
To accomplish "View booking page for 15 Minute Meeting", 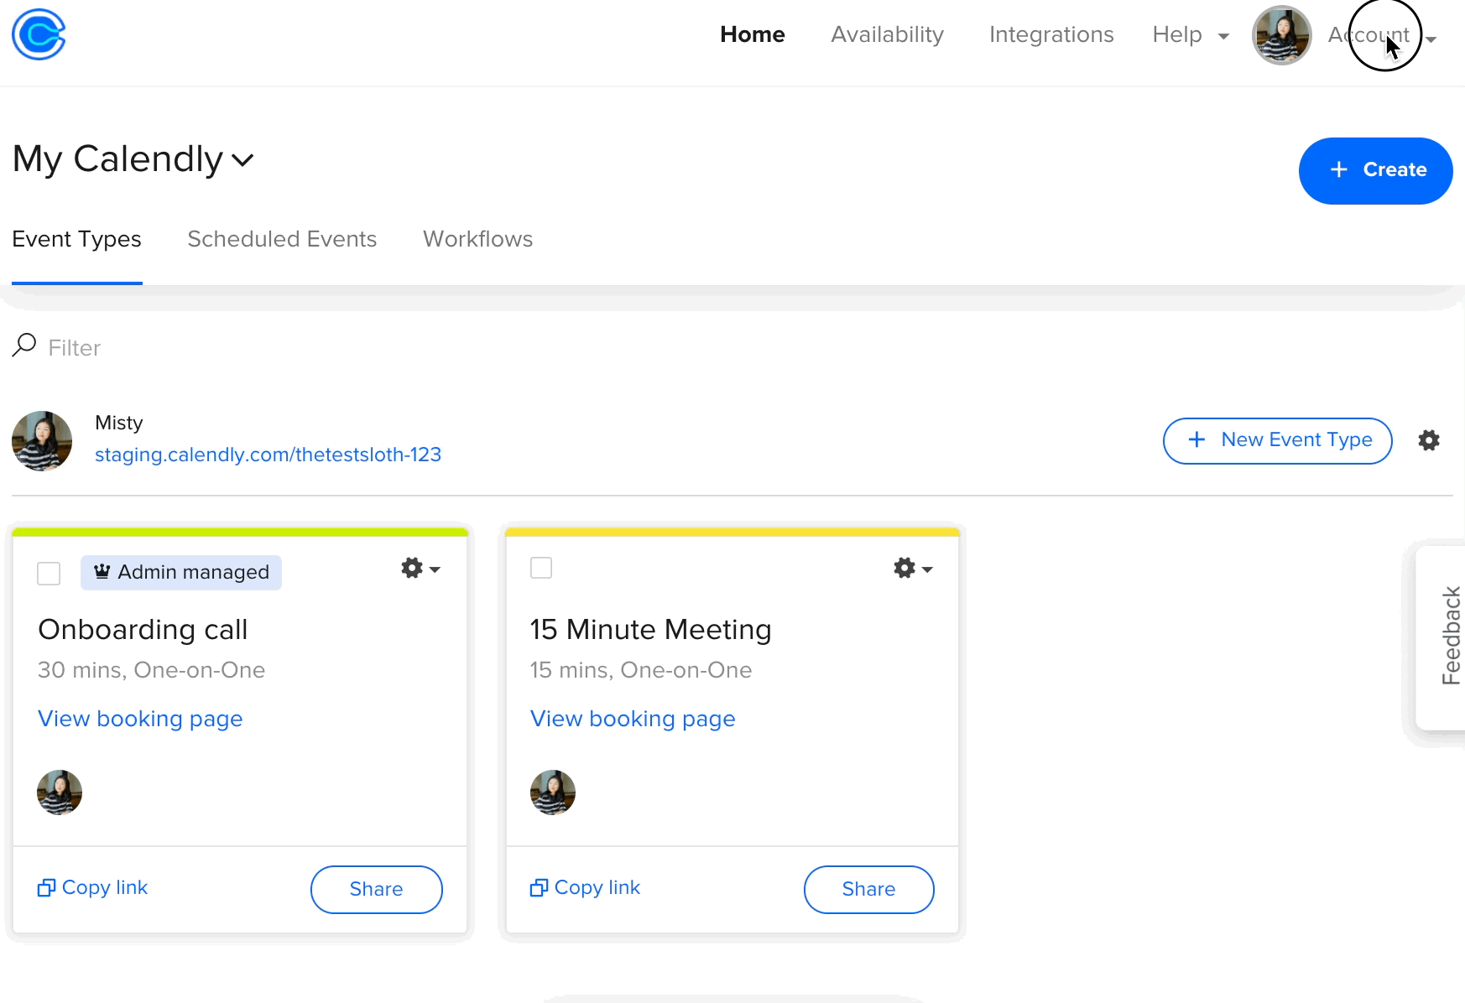I will pyautogui.click(x=633, y=719).
